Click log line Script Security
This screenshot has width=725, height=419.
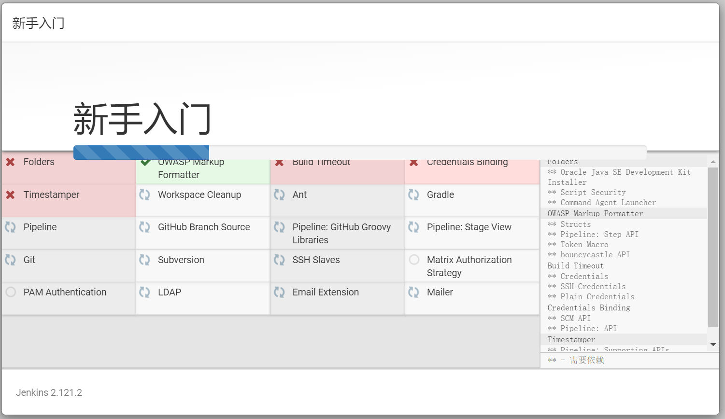[586, 193]
